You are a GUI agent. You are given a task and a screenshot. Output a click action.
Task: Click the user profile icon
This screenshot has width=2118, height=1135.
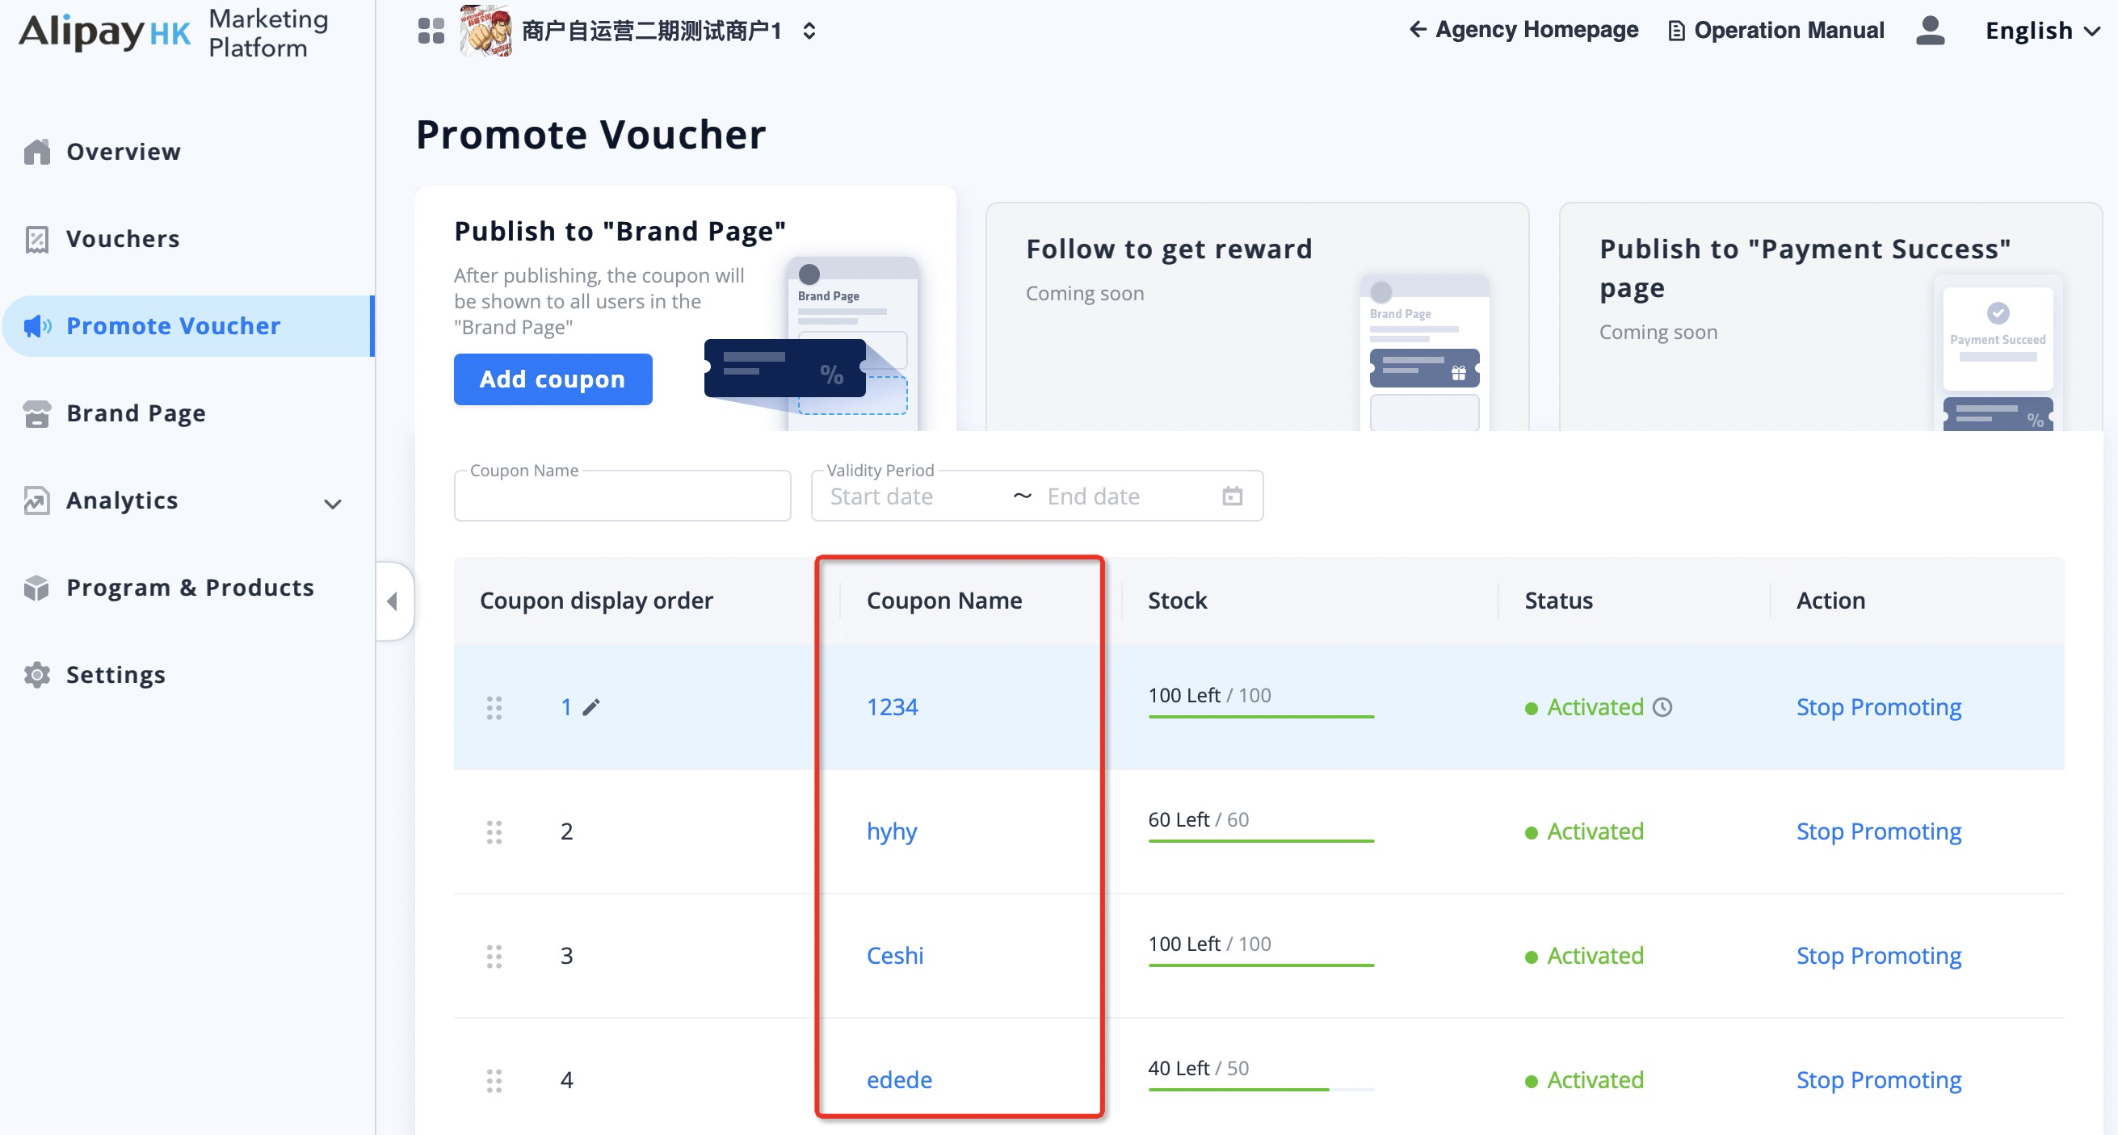click(1930, 31)
